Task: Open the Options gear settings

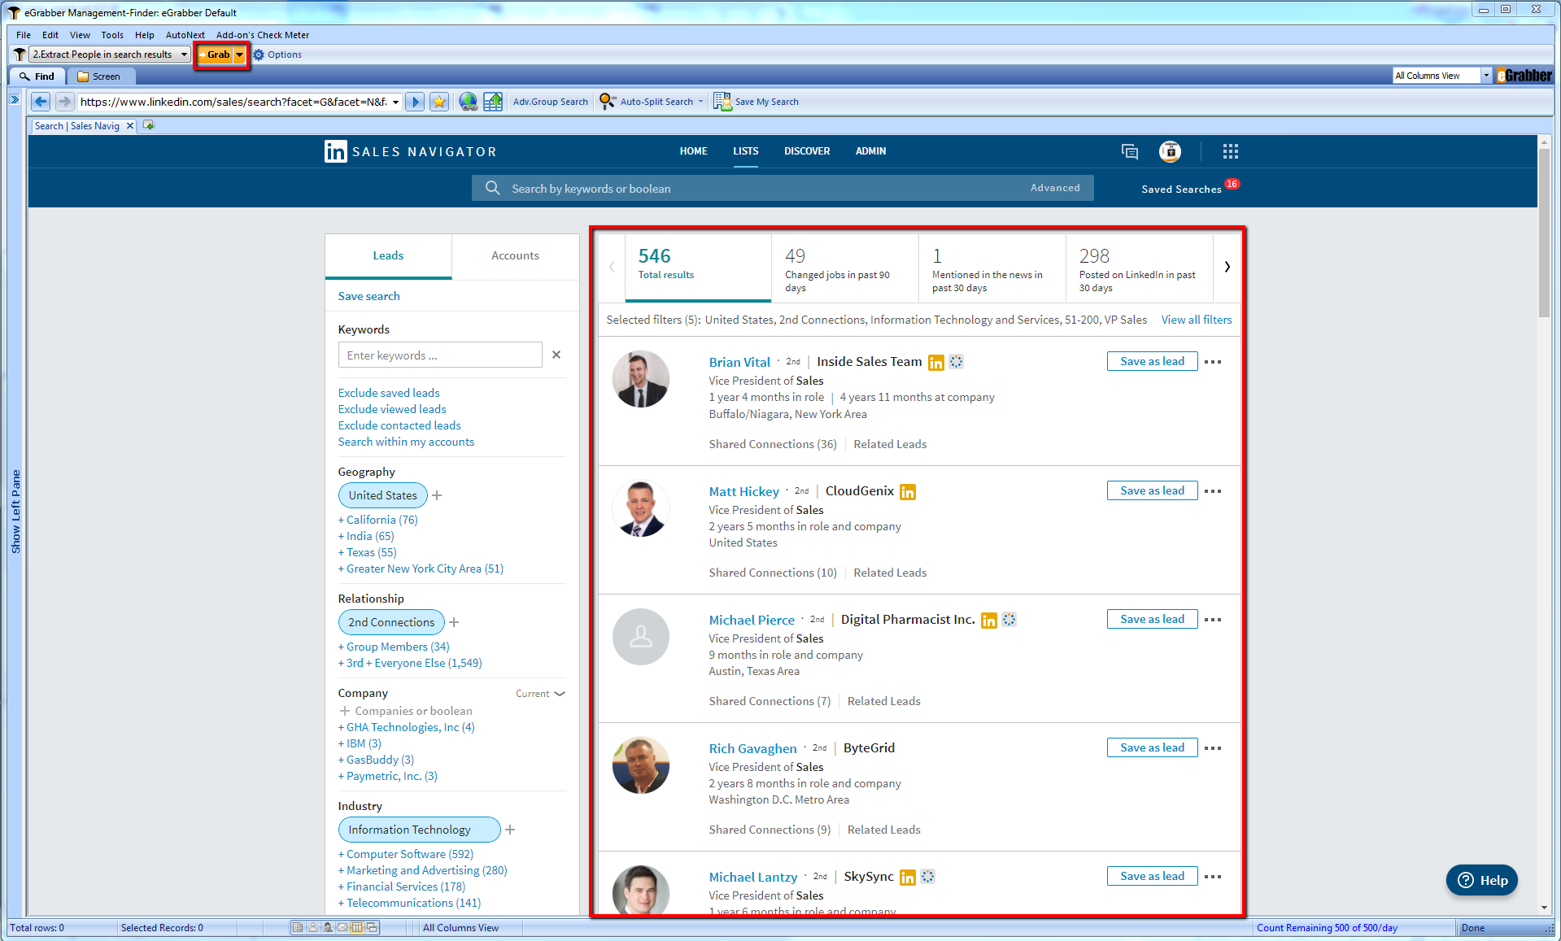Action: [x=277, y=54]
